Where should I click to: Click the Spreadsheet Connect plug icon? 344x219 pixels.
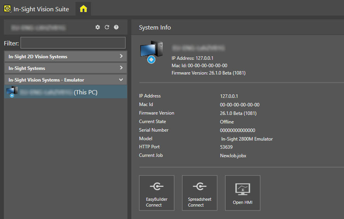[200, 186]
